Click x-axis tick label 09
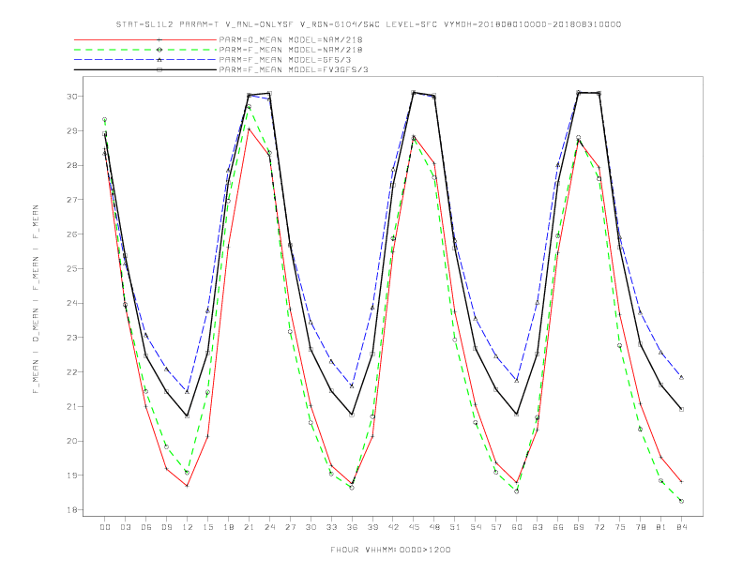 click(x=166, y=527)
